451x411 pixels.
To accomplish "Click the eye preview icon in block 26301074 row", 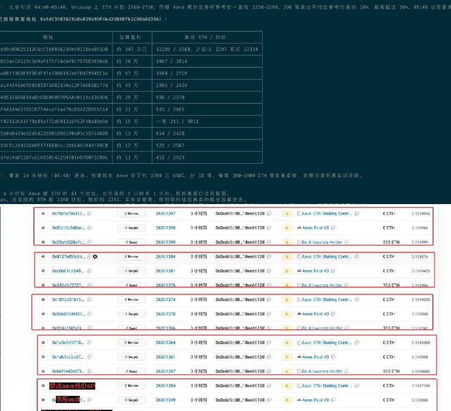I will (x=43, y=299).
